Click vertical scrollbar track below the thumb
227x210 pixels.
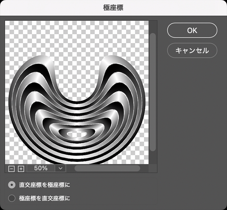(153, 158)
